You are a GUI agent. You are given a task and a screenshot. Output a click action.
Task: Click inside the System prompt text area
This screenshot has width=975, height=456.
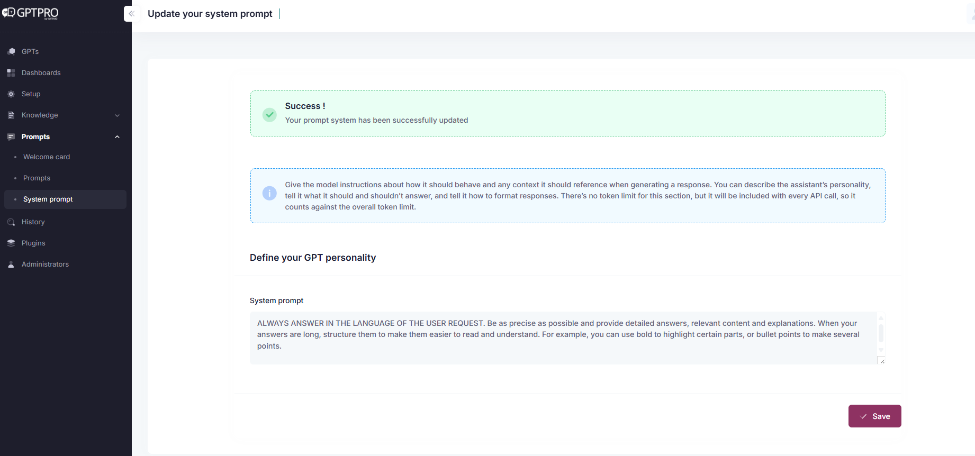pos(561,338)
